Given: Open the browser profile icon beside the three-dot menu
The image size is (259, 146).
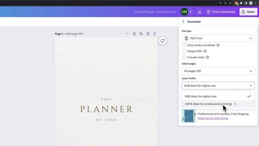Looking at the screenshot, I should (x=251, y=3).
